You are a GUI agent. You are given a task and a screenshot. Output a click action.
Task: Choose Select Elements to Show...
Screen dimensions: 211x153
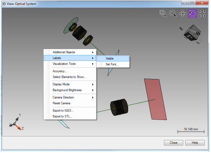[x=70, y=77]
